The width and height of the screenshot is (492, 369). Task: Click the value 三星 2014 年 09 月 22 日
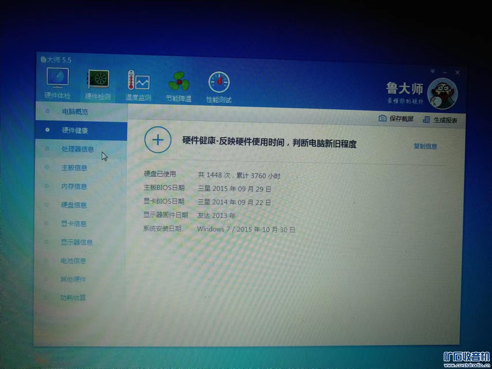[x=234, y=202]
